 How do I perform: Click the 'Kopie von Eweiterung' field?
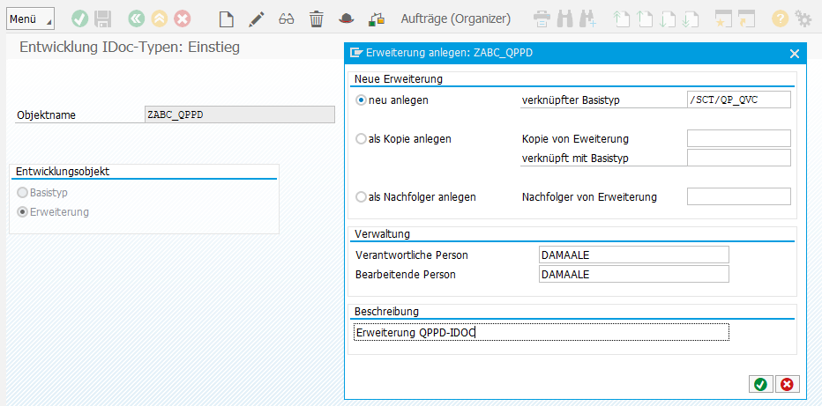tap(738, 138)
